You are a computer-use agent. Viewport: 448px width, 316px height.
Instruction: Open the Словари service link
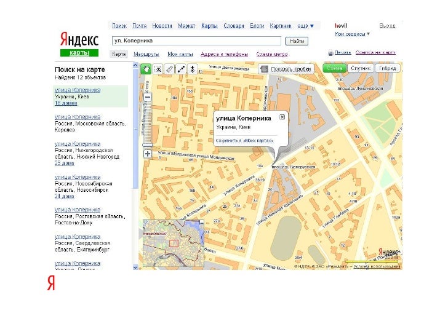(x=234, y=26)
